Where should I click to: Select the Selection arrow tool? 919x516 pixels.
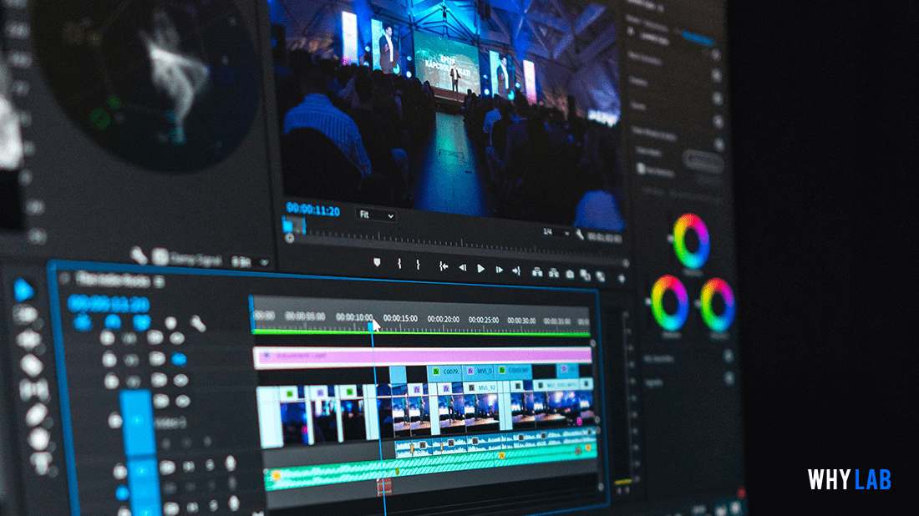point(24,289)
